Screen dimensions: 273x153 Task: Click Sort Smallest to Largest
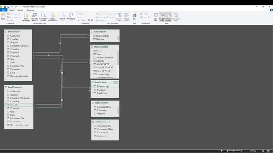pos(106,14)
